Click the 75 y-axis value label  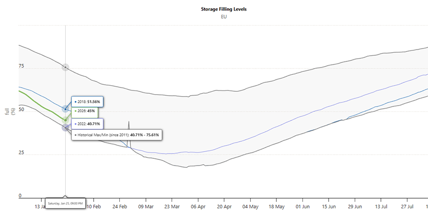(21, 67)
